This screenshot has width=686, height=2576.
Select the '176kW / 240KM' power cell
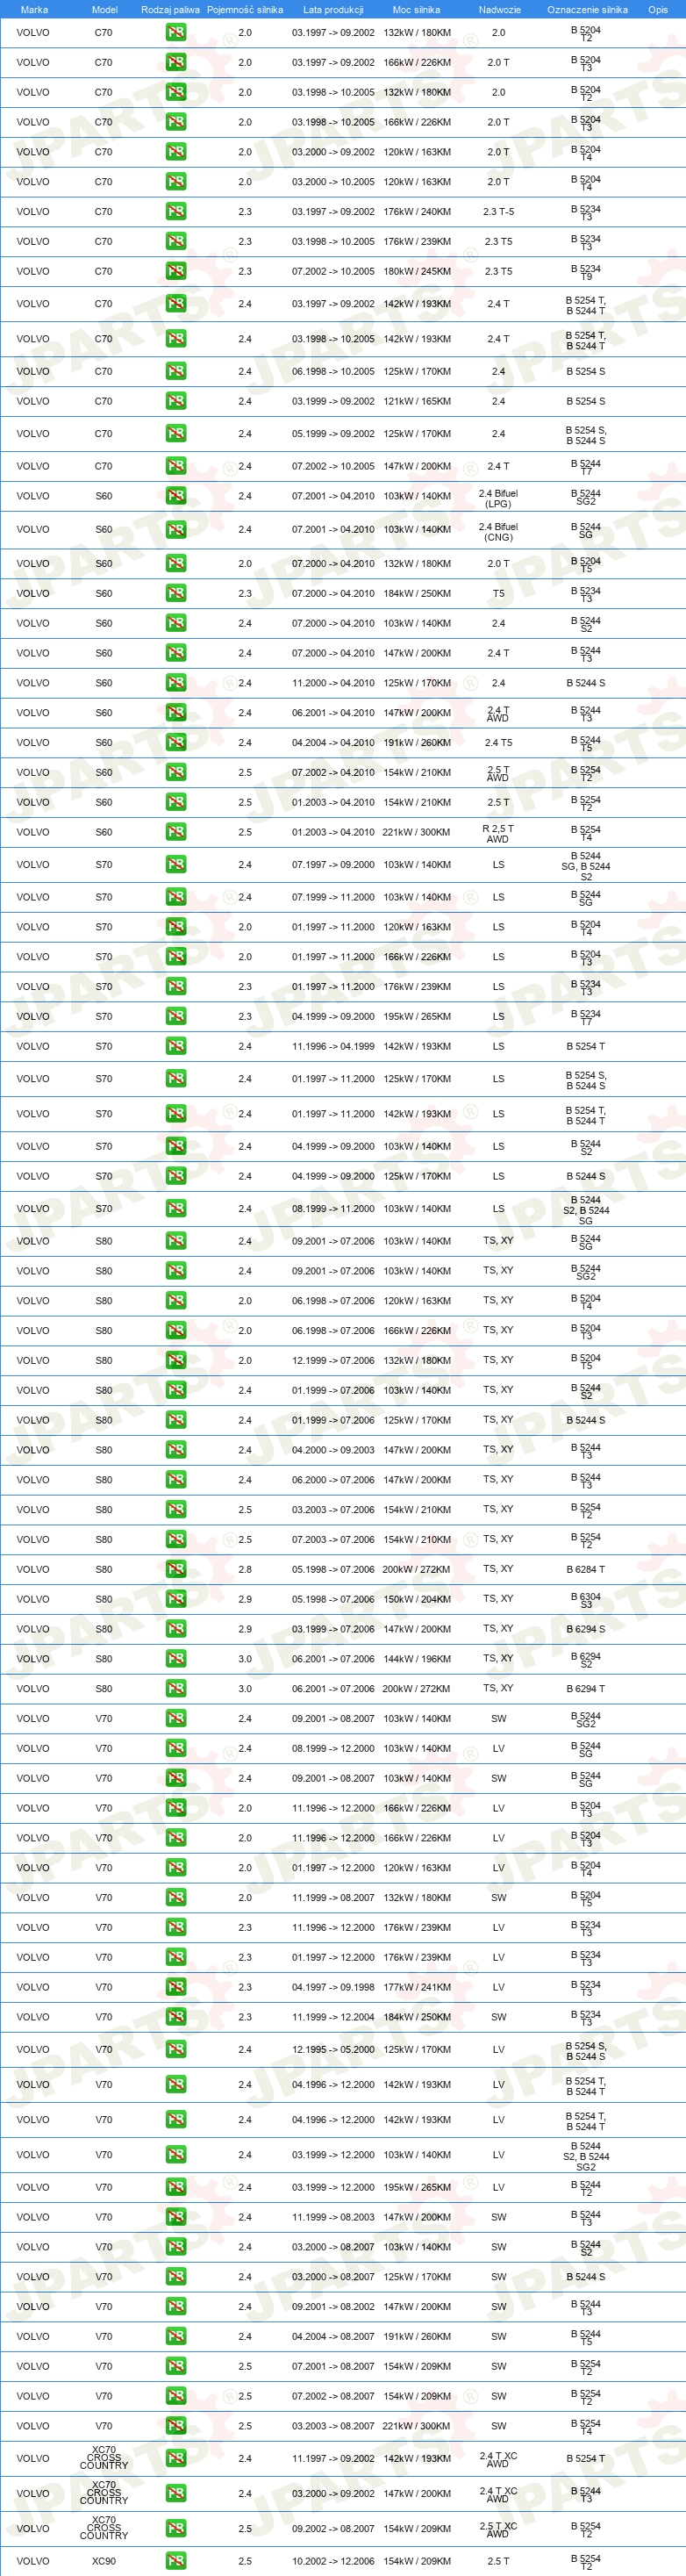[x=417, y=212]
